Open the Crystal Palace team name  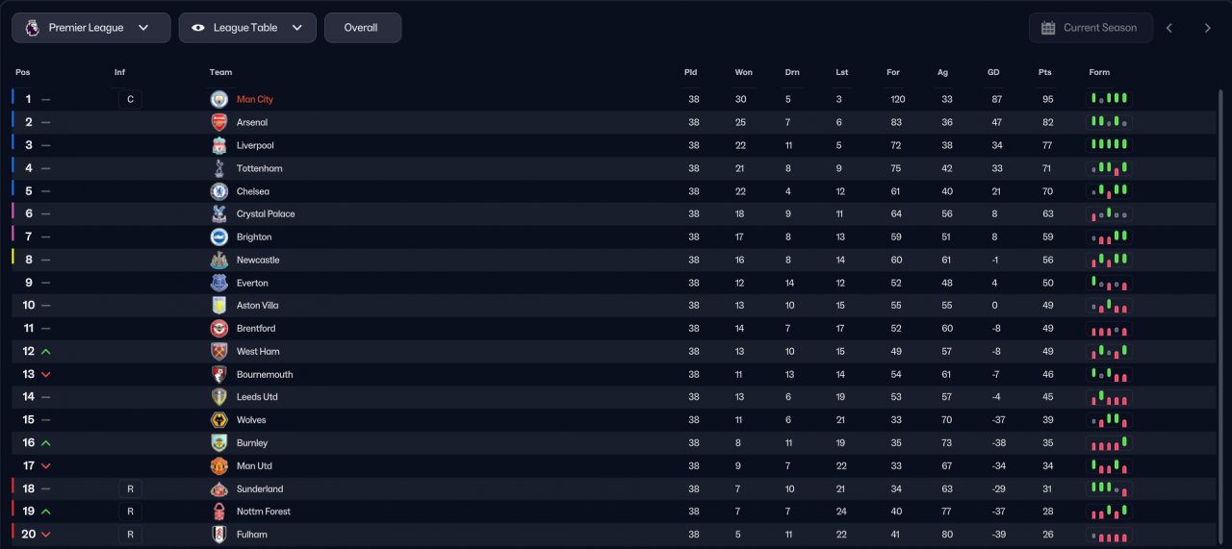266,214
